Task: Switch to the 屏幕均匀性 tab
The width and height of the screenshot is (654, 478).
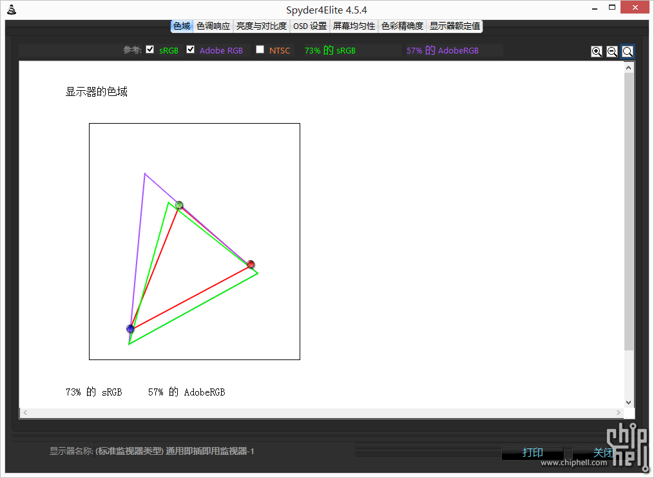Action: pos(354,26)
